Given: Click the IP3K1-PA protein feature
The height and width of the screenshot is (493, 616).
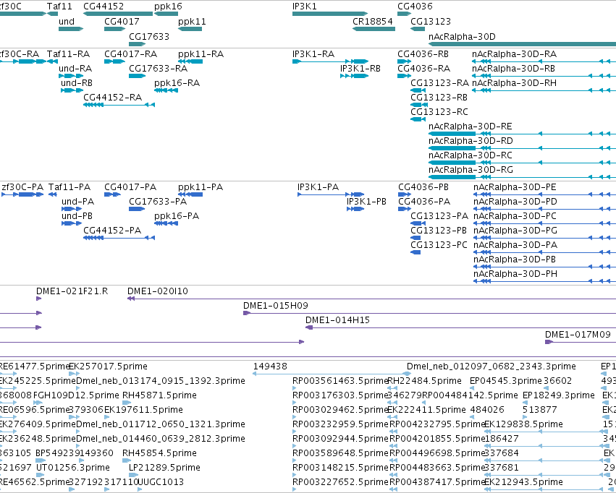Looking at the screenshot, I should (x=331, y=194).
